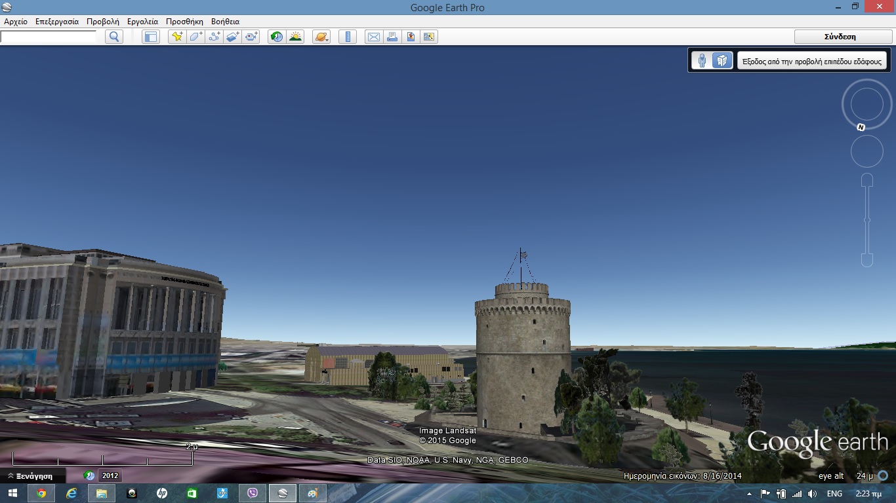Click the N north-up compass marker
Viewport: 896px width, 503px height.
(861, 127)
